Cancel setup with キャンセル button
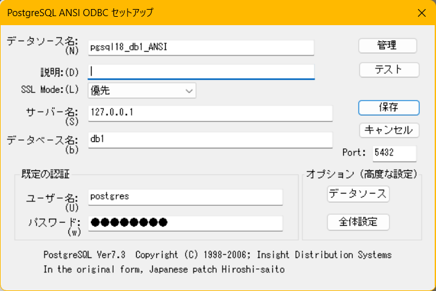 coord(389,130)
